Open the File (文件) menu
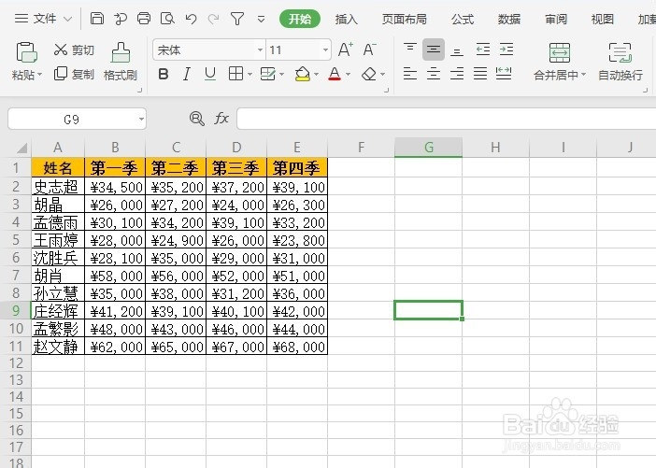This screenshot has width=656, height=468. [x=44, y=19]
